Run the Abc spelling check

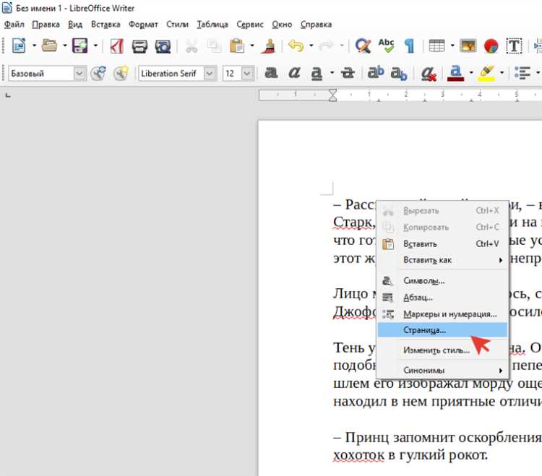coord(387,46)
